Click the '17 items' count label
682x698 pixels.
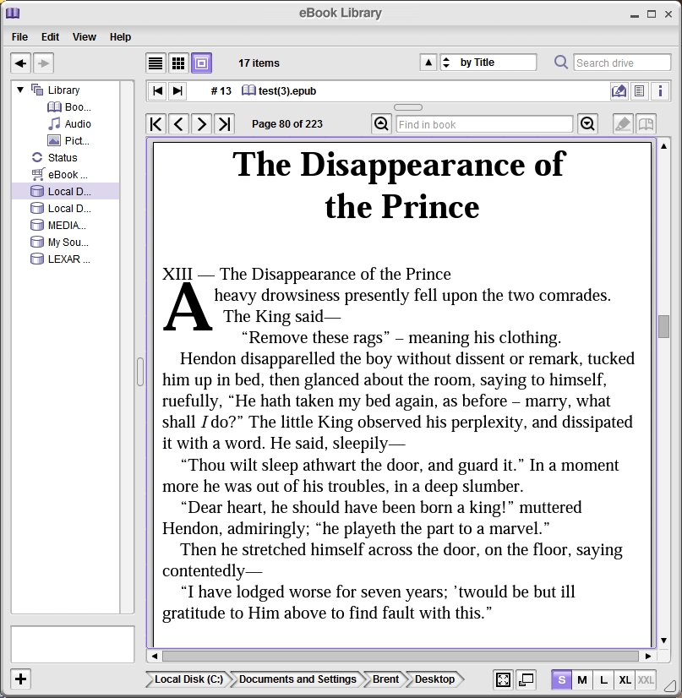click(259, 63)
